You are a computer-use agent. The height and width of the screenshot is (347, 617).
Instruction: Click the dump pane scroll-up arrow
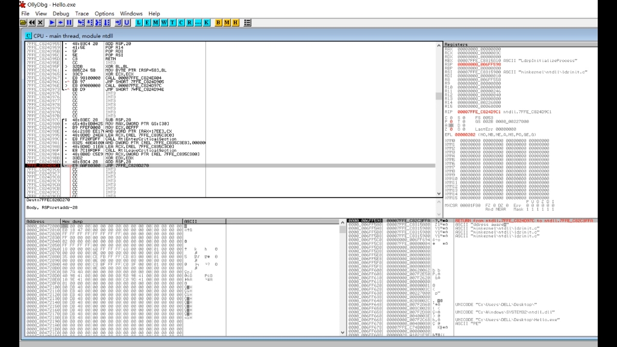pos(342,223)
